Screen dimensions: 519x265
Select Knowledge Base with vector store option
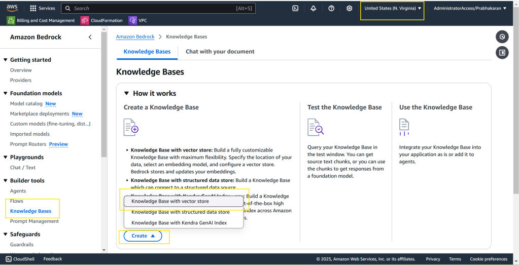click(x=170, y=201)
